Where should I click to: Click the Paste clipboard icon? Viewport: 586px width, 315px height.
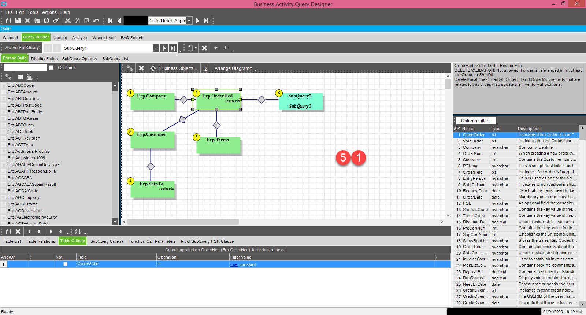point(87,21)
